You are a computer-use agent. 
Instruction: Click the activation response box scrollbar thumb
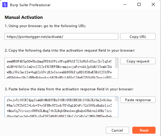tap(116, 99)
